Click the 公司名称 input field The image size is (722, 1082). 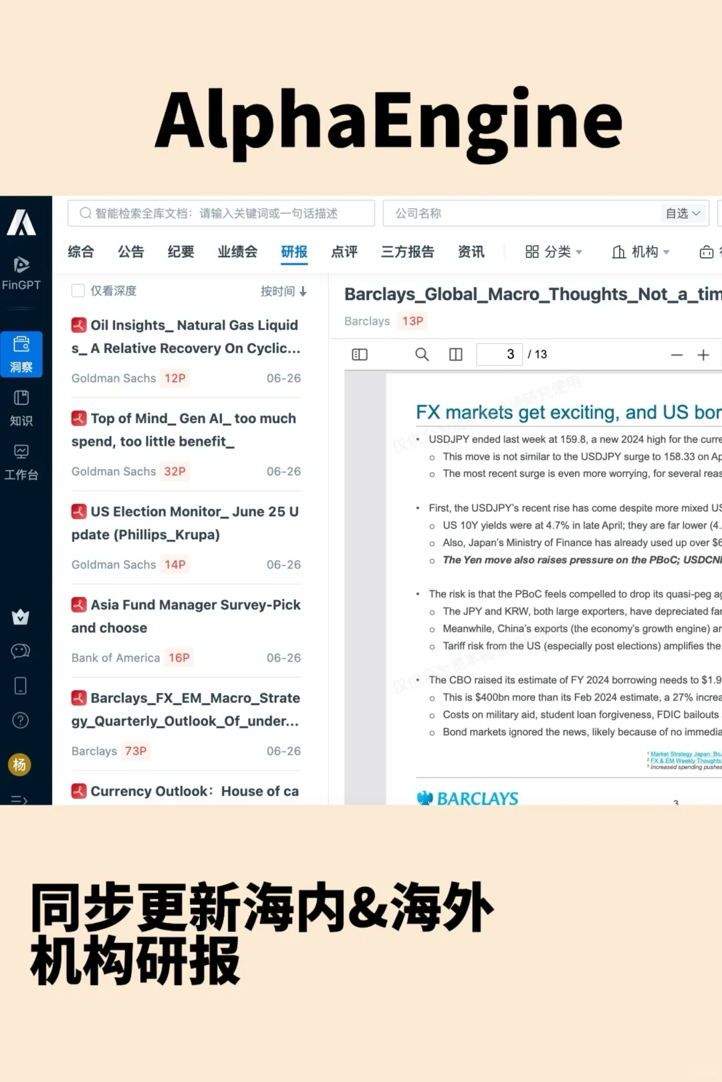coord(521,213)
